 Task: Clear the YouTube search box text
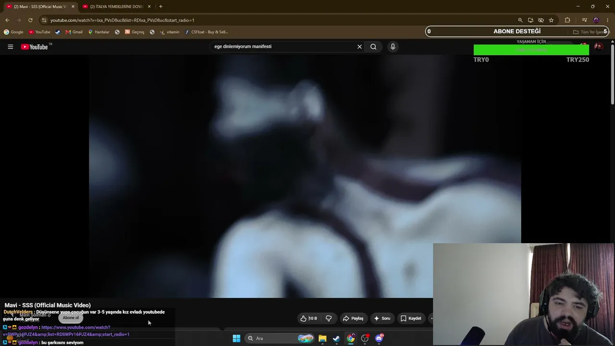point(359,47)
